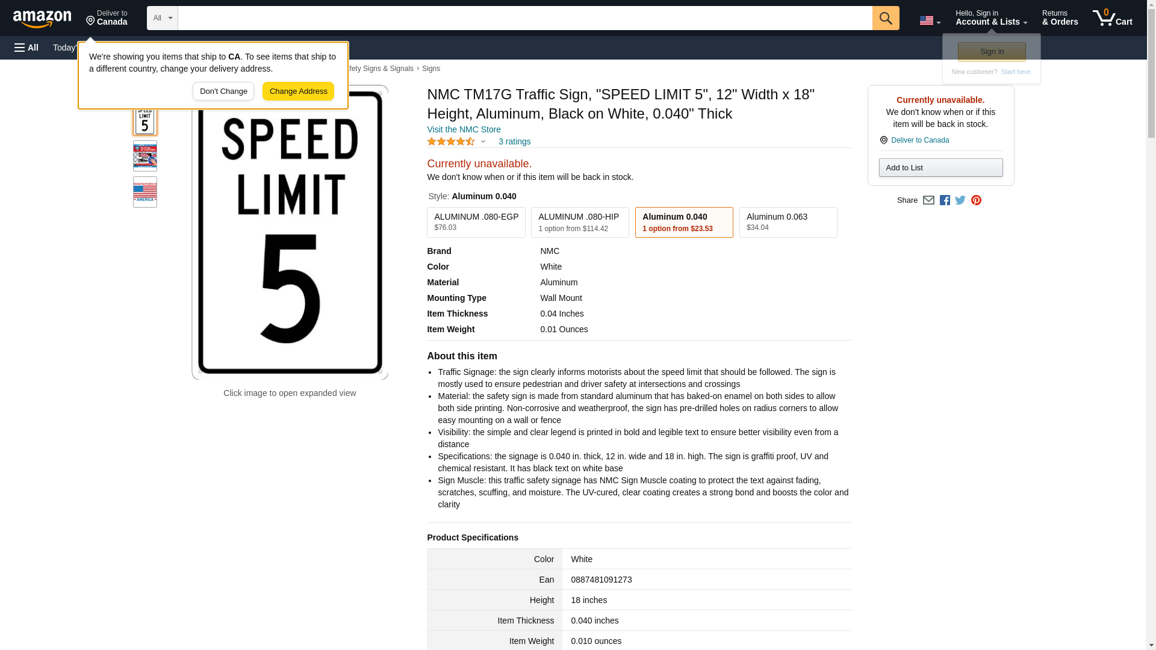
Task: Select ALUMINUM .080-EGP style option
Action: click(x=476, y=222)
